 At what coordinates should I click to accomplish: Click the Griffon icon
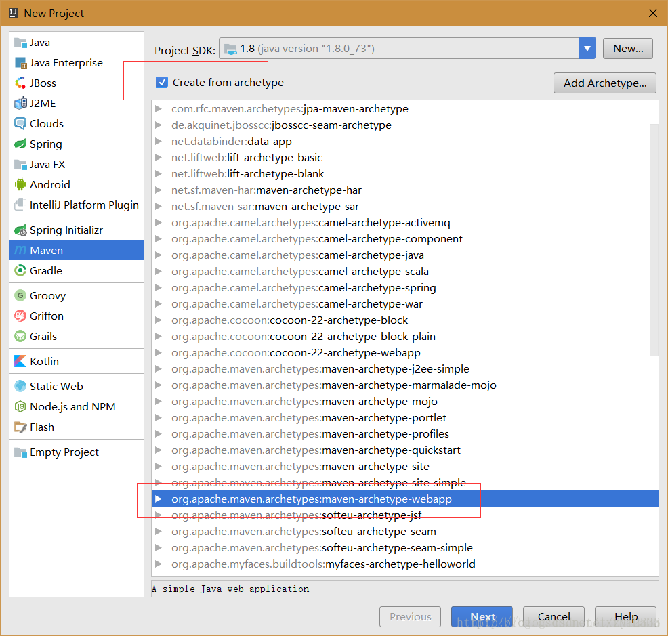pyautogui.click(x=20, y=316)
